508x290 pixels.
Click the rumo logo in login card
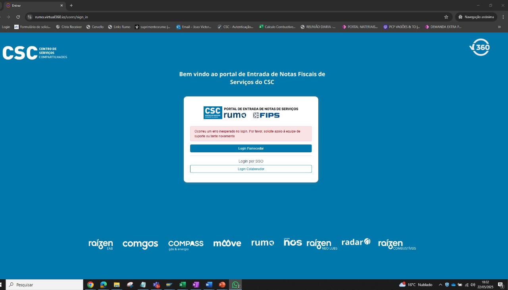(235, 115)
